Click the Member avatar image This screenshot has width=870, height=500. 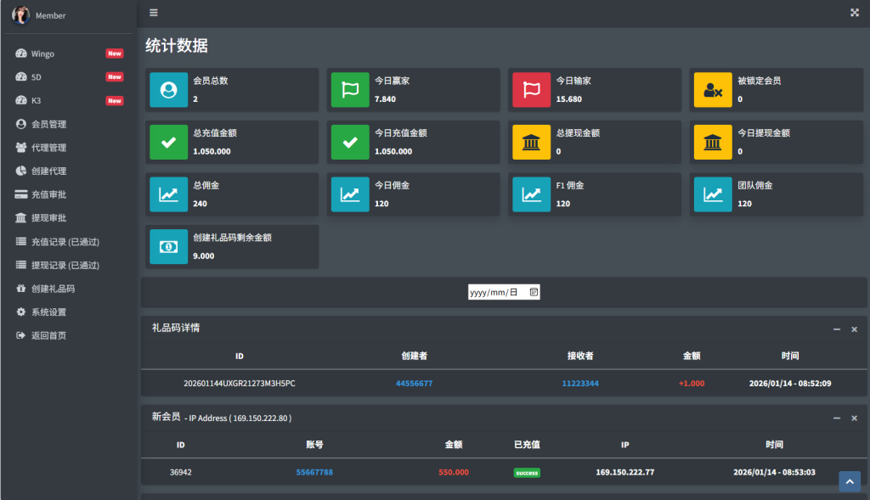pyautogui.click(x=21, y=14)
